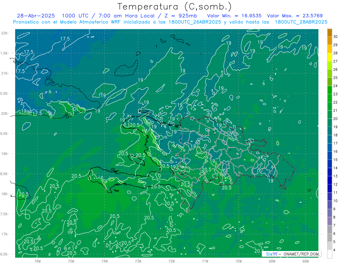Click the 'Temperatura (C,somb.)' title
This screenshot has height=265, width=343.
tap(174, 6)
